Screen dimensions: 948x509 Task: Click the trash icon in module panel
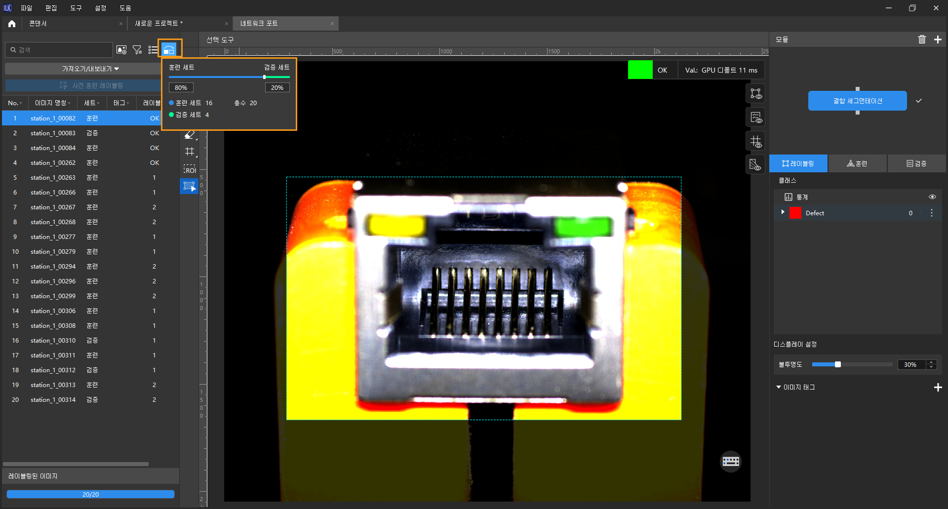(922, 39)
